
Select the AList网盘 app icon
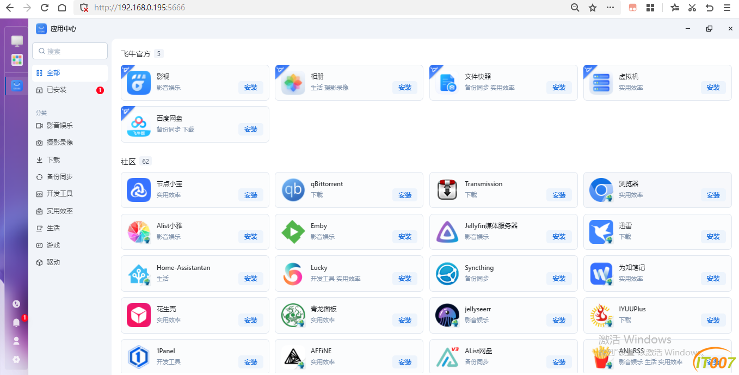coord(447,357)
